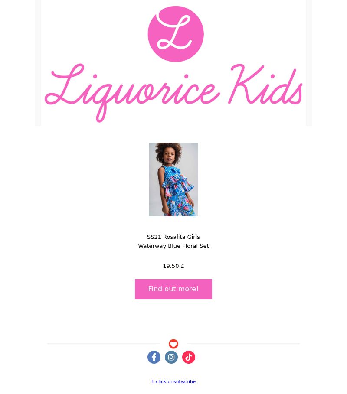
Task: Click the divider line left of the heart
Action: (x=103, y=343)
